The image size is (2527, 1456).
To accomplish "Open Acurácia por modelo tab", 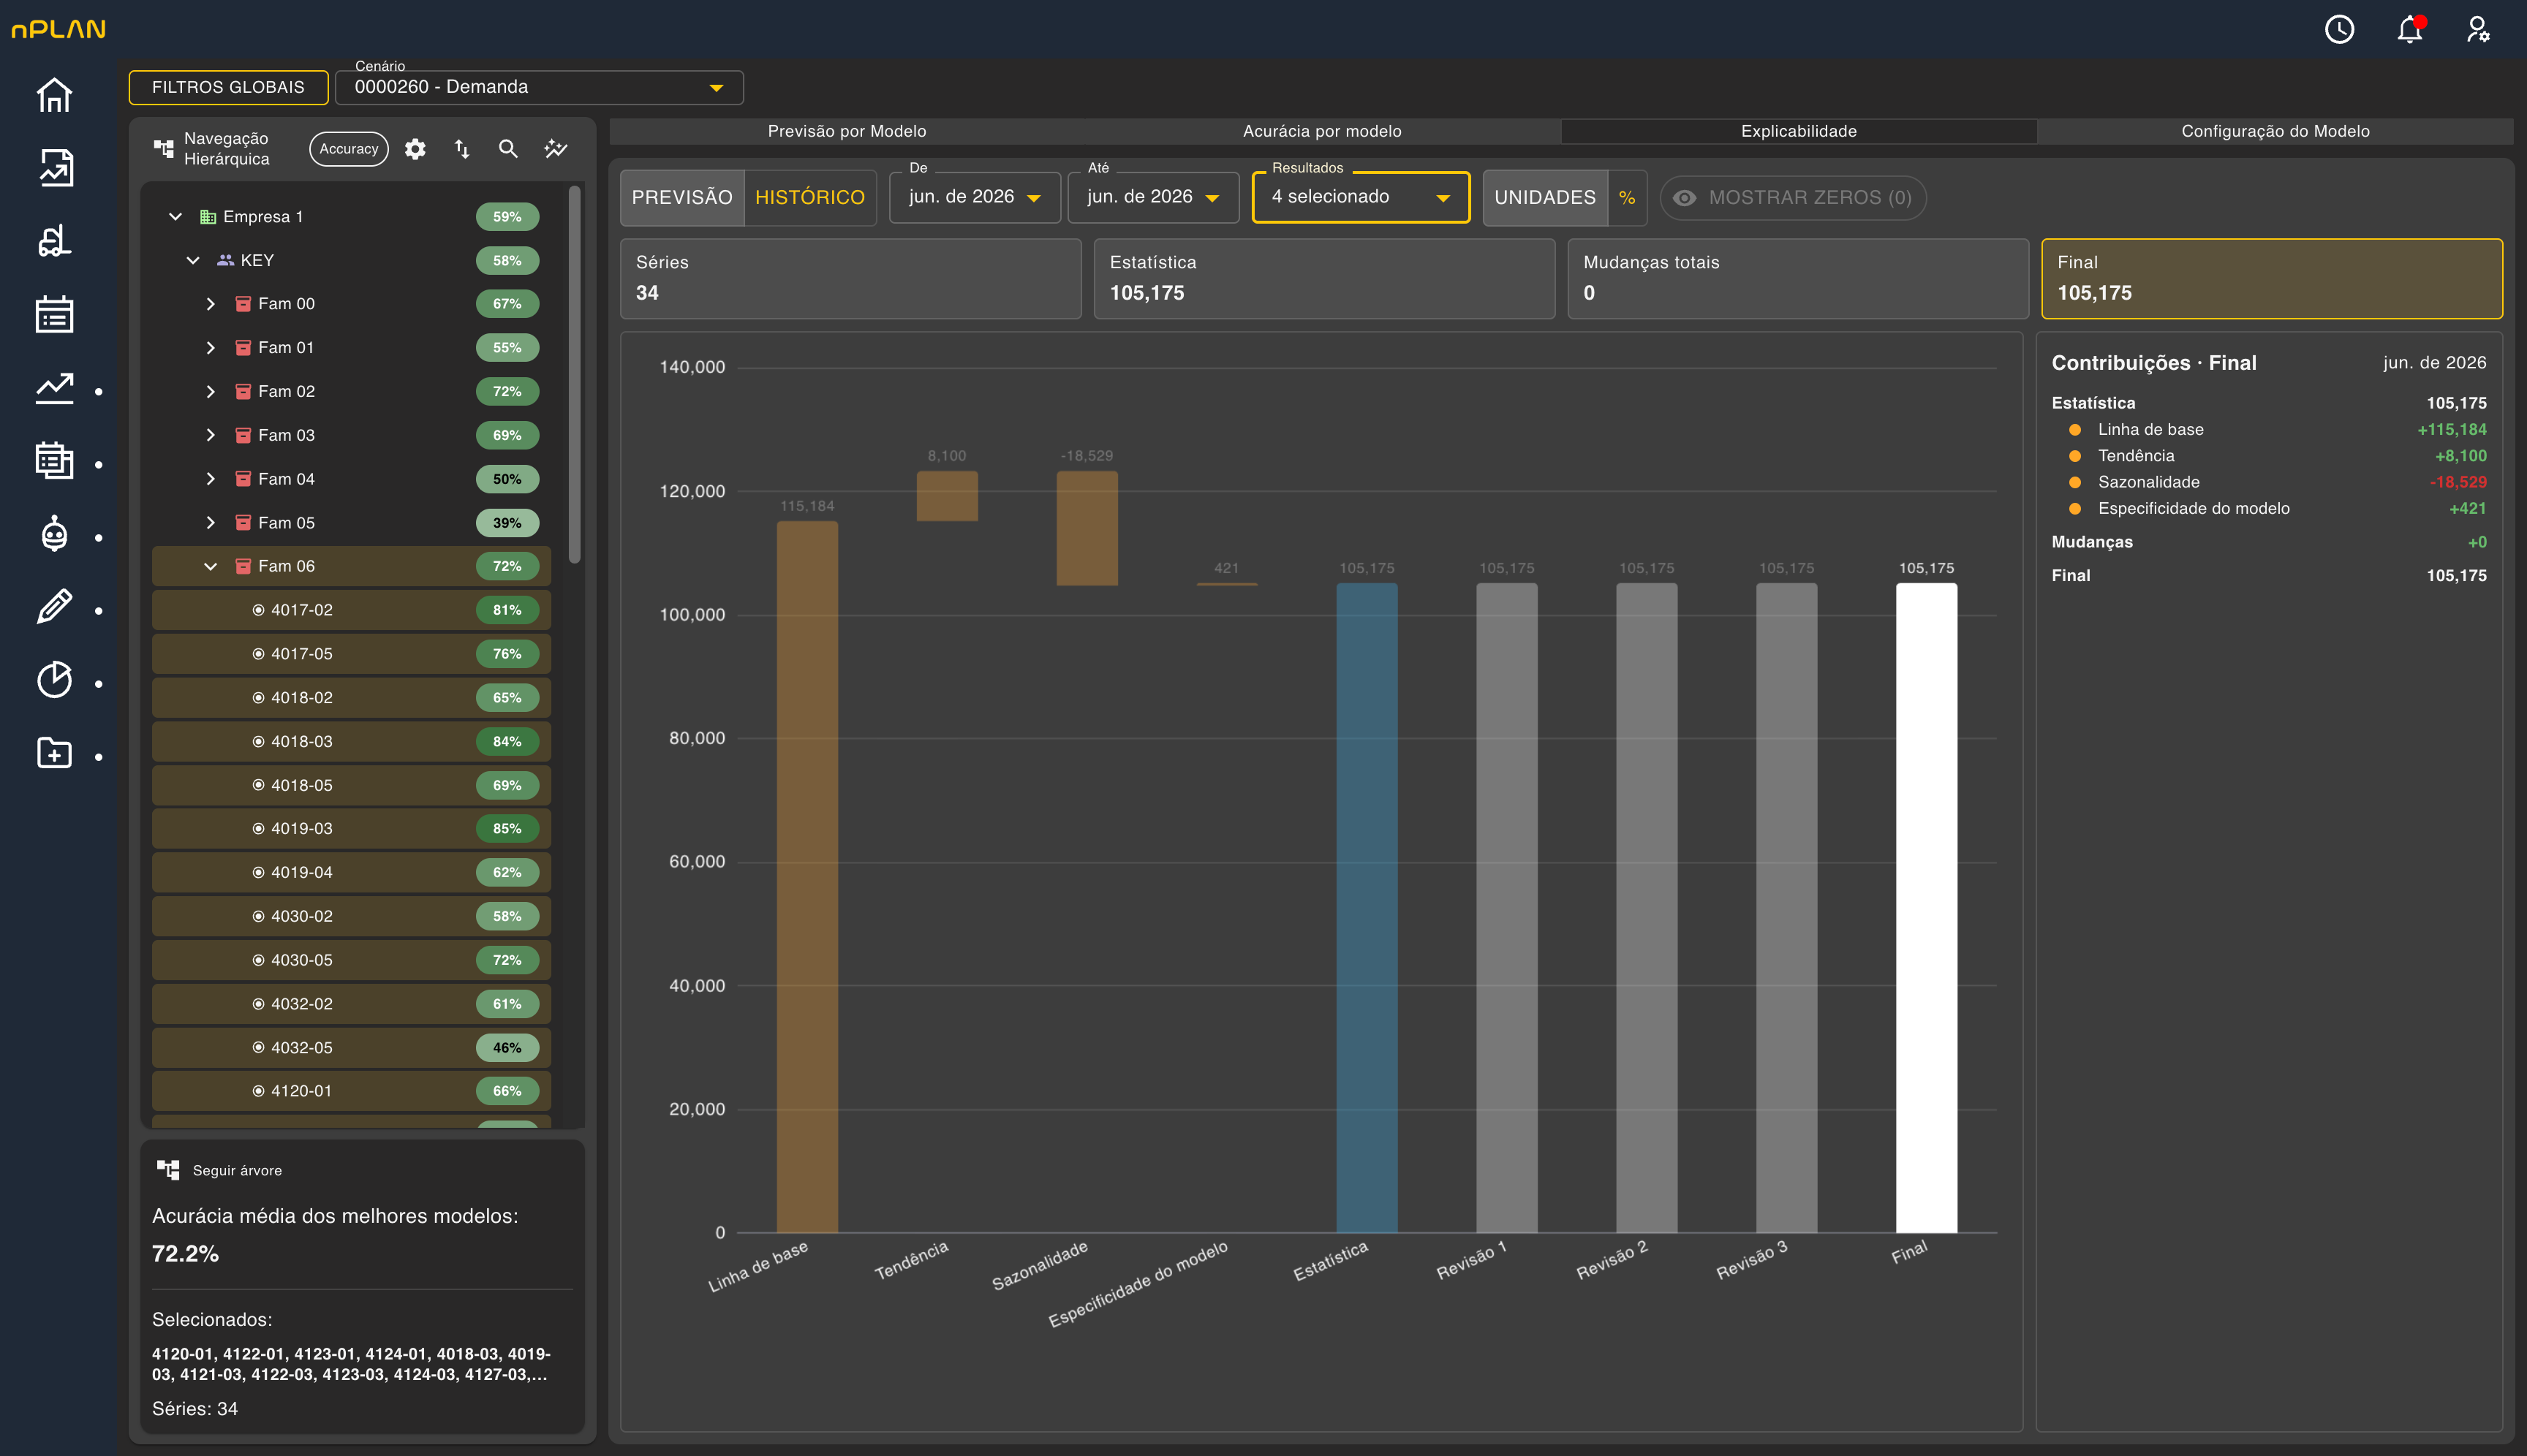I will coord(1321,131).
